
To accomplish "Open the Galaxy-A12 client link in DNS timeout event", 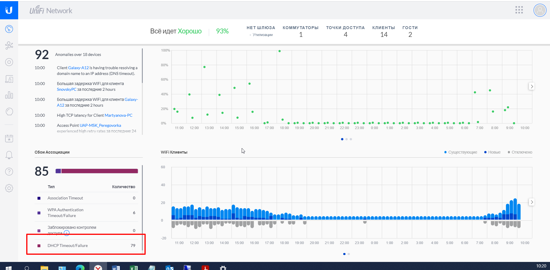I will [78, 68].
